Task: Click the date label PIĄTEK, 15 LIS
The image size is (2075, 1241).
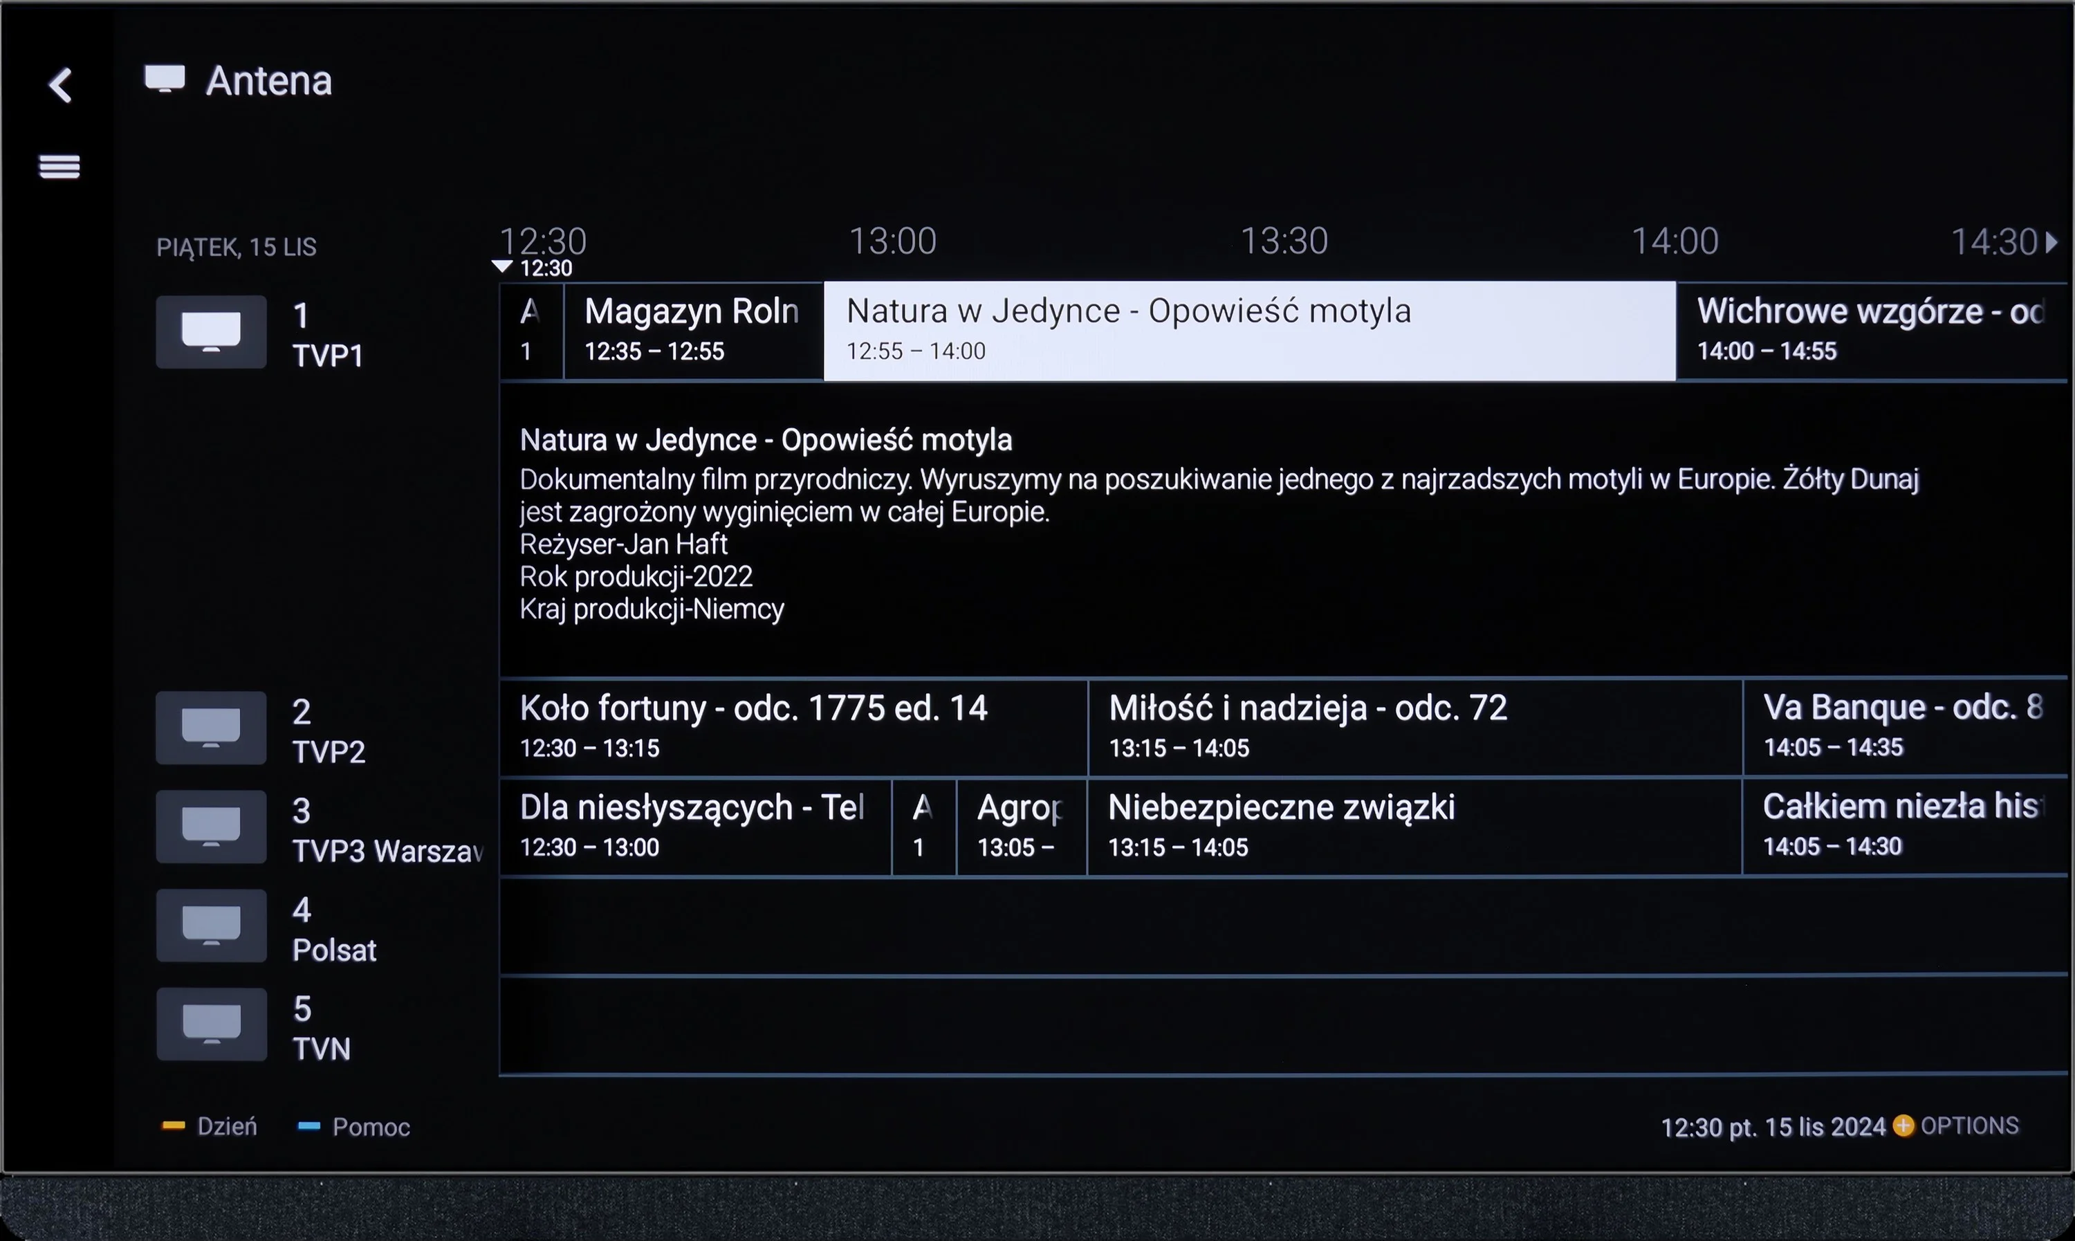Action: (237, 248)
